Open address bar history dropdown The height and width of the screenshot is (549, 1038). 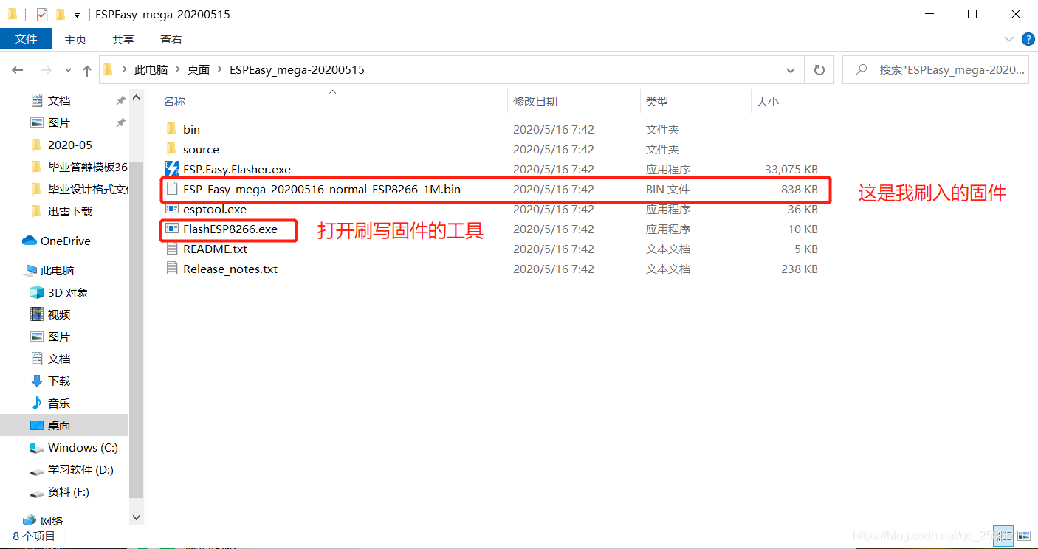tap(791, 70)
